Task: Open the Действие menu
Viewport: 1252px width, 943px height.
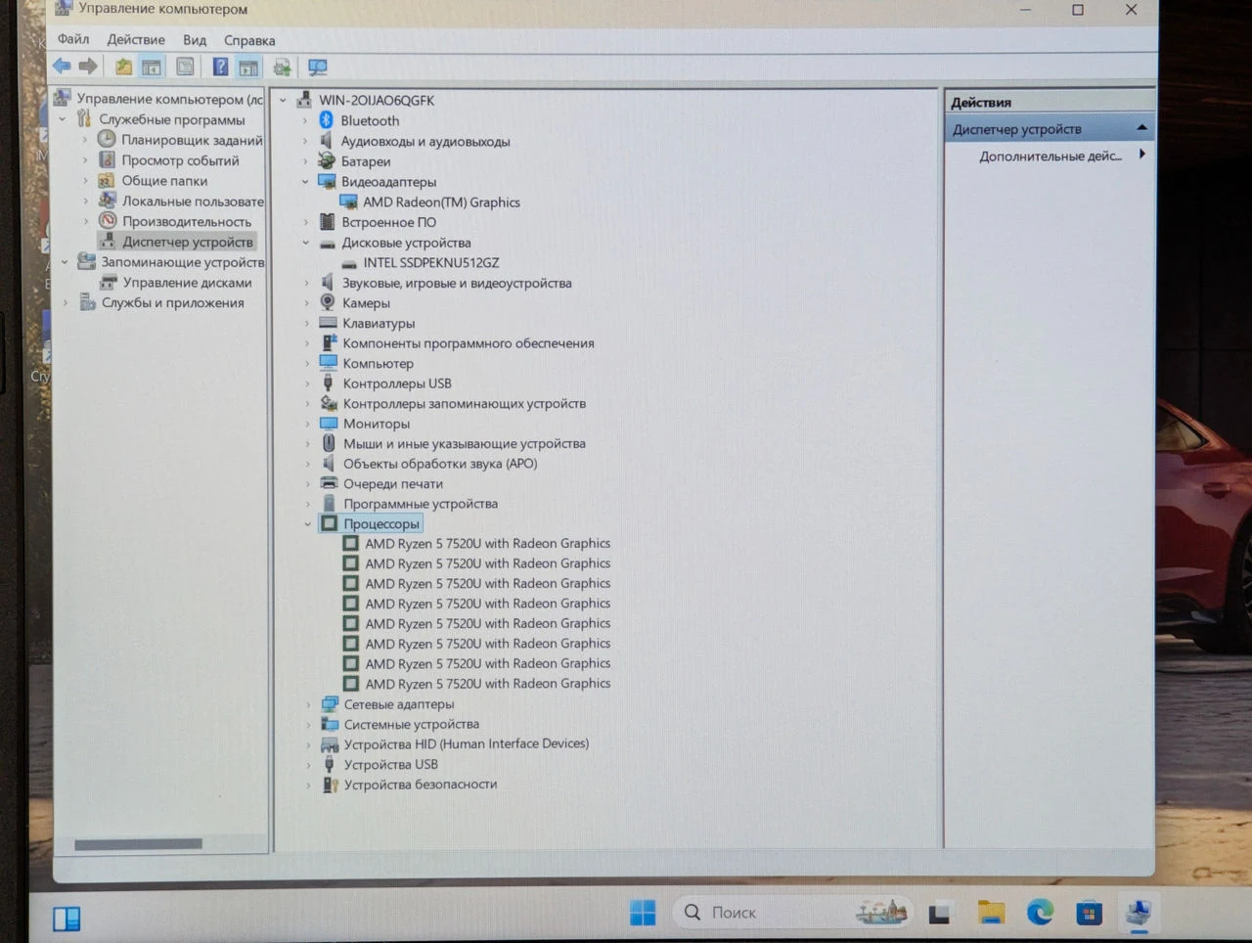Action: 136,40
